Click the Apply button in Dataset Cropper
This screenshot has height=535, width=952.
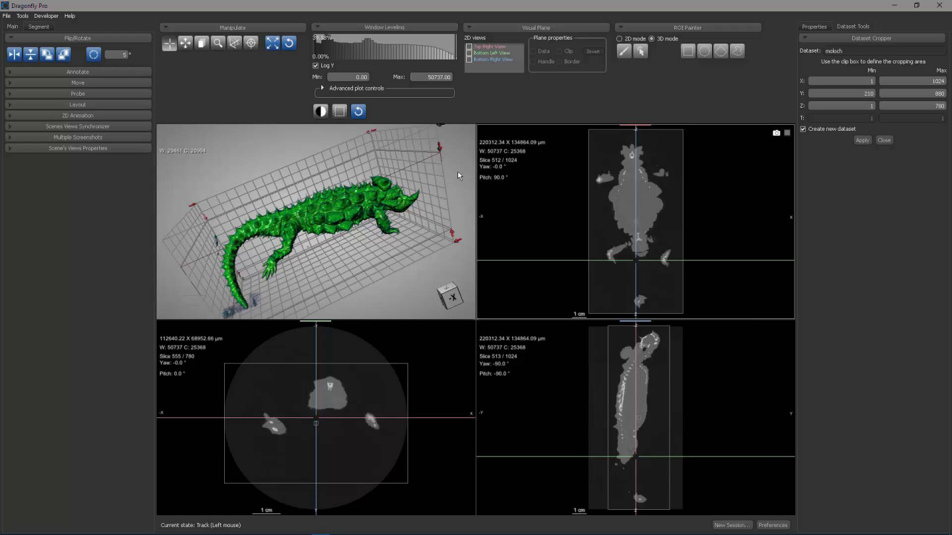pos(862,140)
